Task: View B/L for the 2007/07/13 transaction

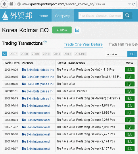Action: [130, 141]
